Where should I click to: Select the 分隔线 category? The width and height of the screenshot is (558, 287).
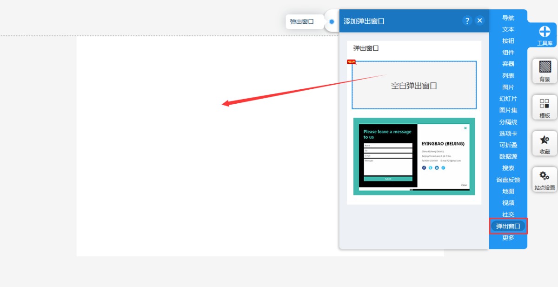click(508, 122)
